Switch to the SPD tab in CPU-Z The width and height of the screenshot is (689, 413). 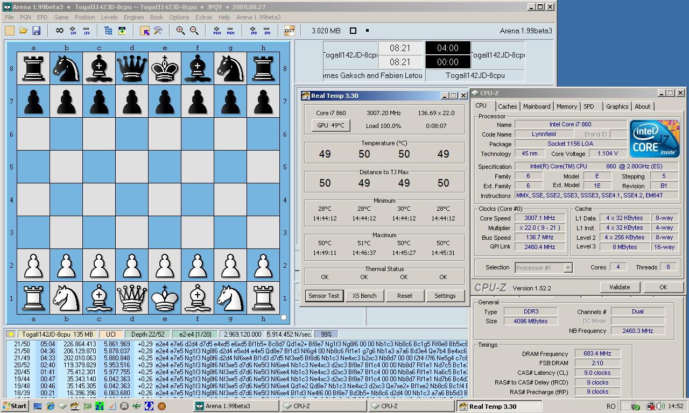point(589,106)
